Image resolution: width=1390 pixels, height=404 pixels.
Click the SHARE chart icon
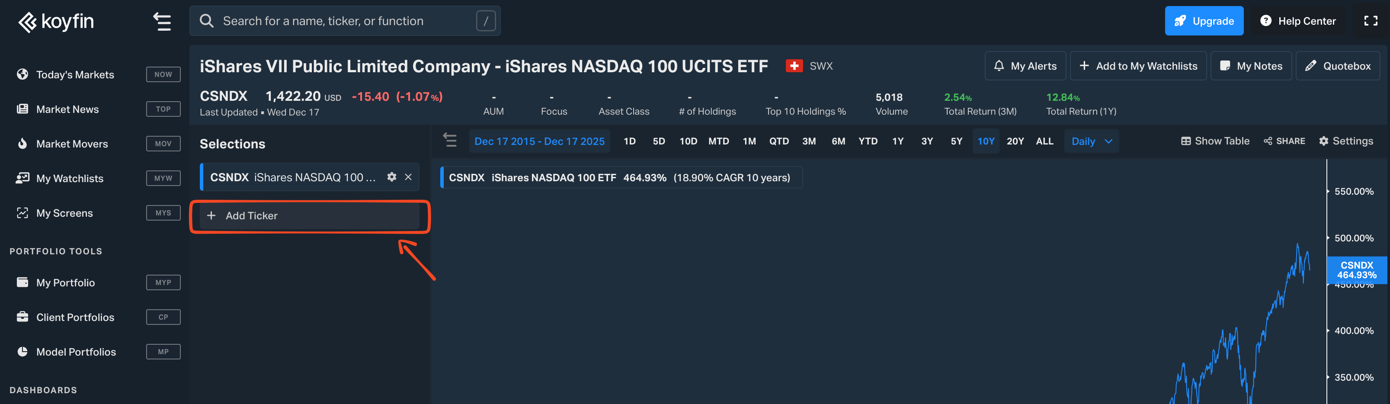pos(1284,141)
